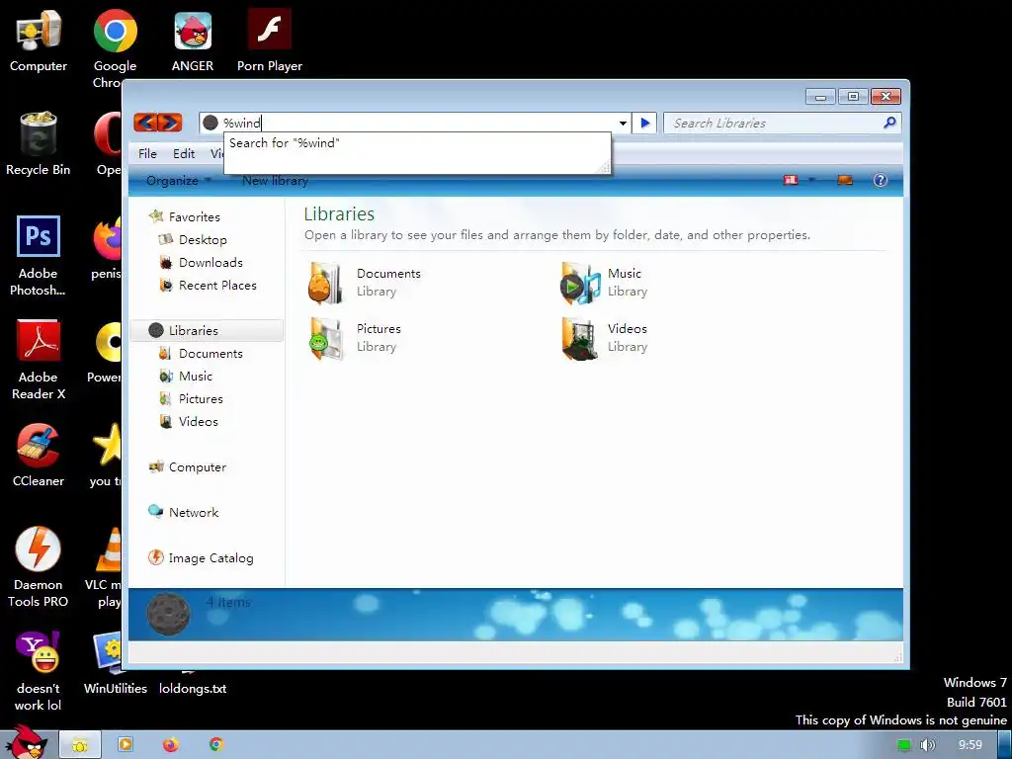Image resolution: width=1012 pixels, height=759 pixels.
Task: Open the Computer desktop icon
Action: 39,42
